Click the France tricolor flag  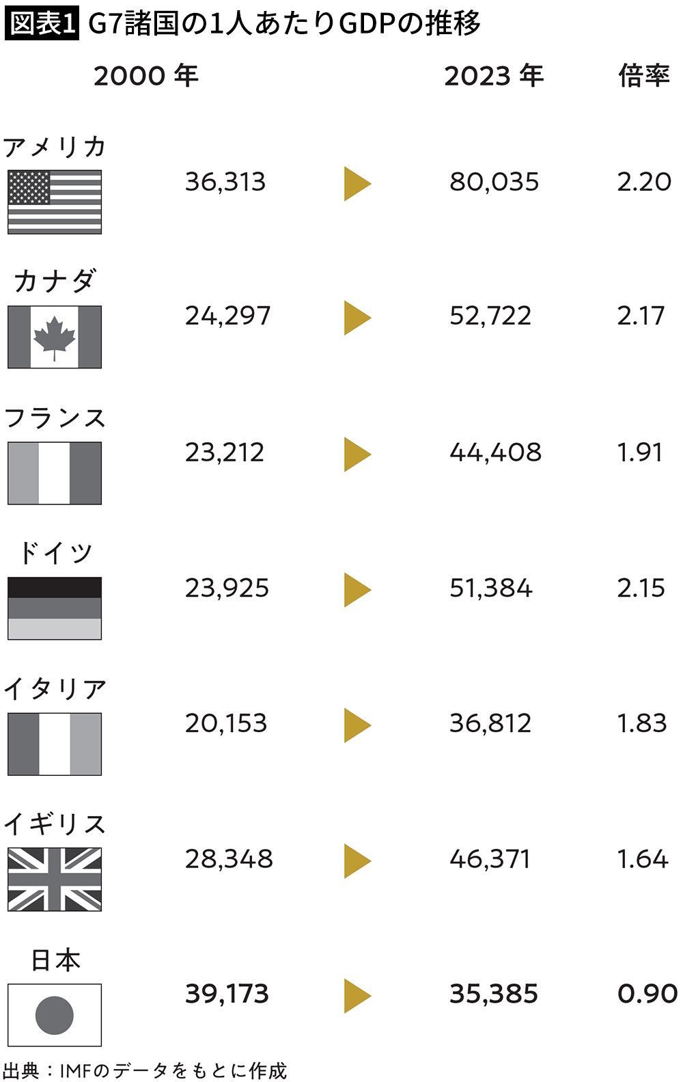[x=55, y=473]
